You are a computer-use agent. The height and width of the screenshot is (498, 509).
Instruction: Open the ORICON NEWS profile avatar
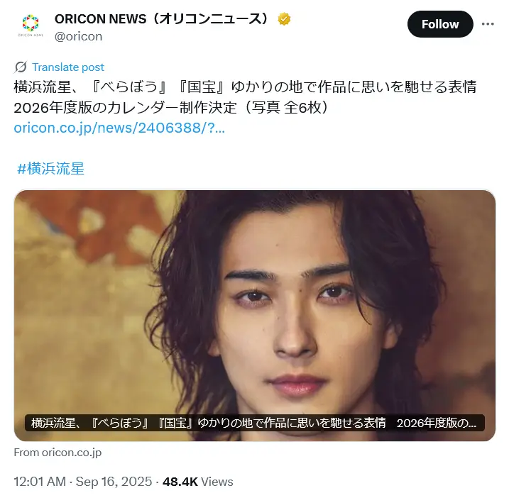click(31, 25)
